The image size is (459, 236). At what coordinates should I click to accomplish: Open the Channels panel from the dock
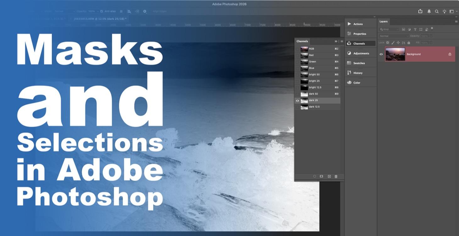pyautogui.click(x=361, y=43)
